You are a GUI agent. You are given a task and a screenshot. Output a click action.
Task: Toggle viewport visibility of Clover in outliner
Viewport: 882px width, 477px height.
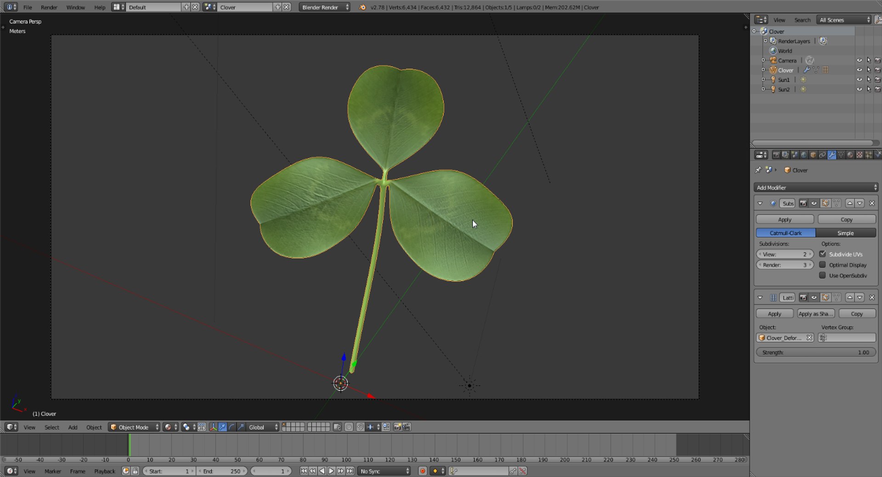coord(859,70)
